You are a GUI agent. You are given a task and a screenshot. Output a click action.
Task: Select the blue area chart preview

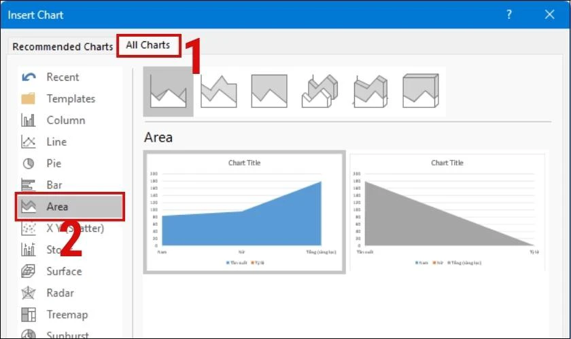coord(244,212)
